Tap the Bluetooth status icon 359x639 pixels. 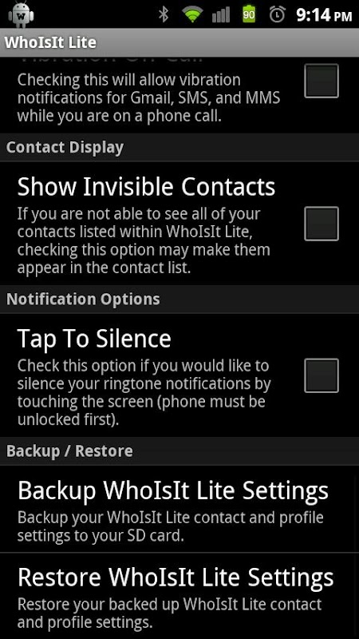pyautogui.click(x=164, y=15)
